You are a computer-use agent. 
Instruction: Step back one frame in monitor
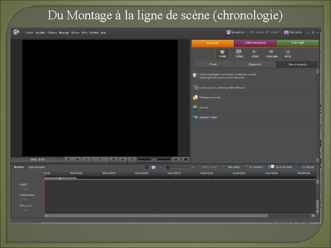pos(86,159)
